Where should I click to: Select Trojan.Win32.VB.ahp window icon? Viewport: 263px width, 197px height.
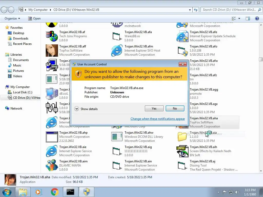[x=52, y=137]
